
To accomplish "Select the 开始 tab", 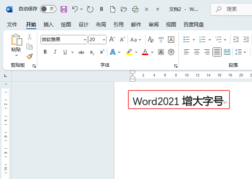I will tap(31, 24).
